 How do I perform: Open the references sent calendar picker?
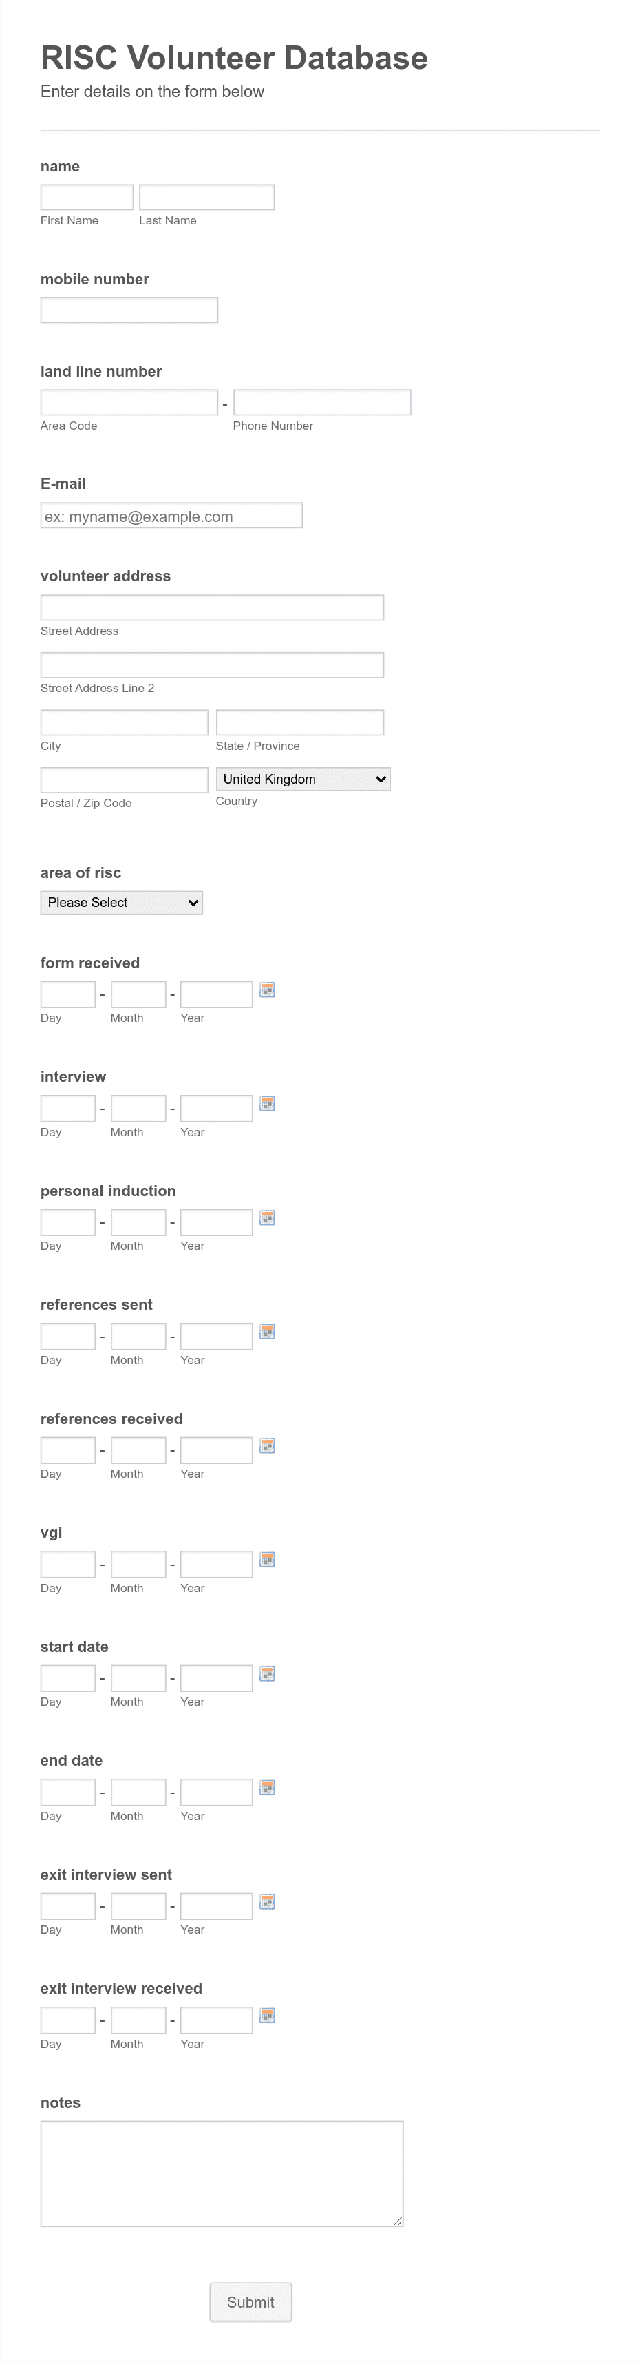click(x=267, y=1333)
